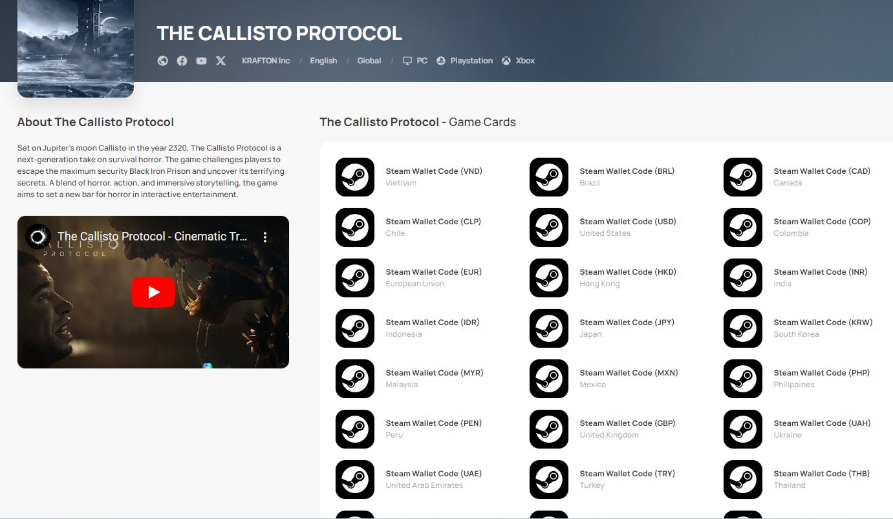This screenshot has width=893, height=519.
Task: Click Steam icon for Wallet Code (BRL)
Action: click(549, 177)
